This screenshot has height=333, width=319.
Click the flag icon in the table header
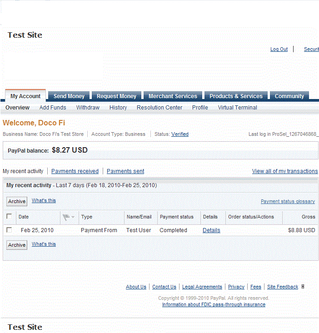[66, 217]
